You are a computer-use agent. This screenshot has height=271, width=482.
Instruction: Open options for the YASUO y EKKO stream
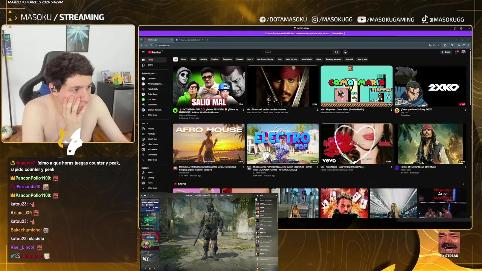coord(465,110)
